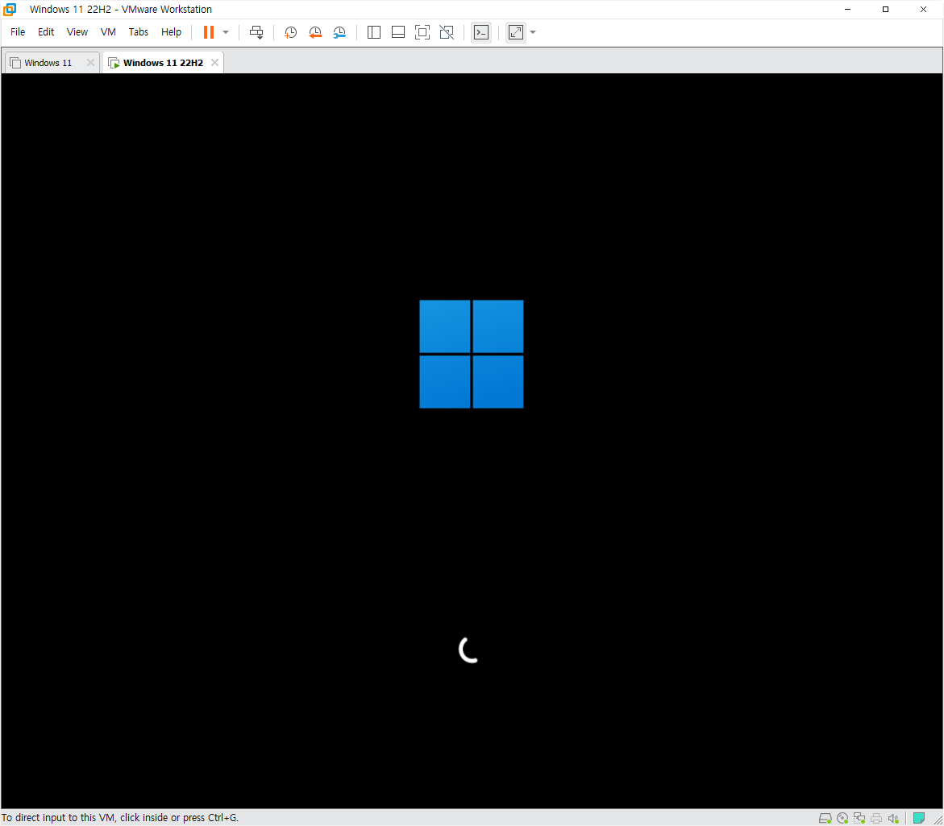Switch to the Windows 11 tab
This screenshot has width=944, height=826.
[x=48, y=63]
